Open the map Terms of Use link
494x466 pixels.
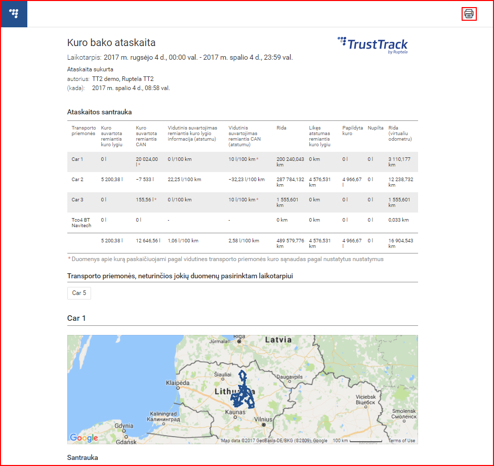click(x=401, y=441)
